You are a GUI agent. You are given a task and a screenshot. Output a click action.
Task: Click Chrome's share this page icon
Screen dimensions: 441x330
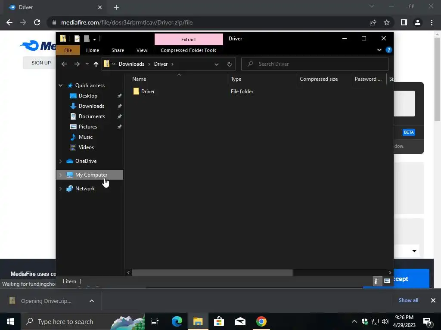pos(373,22)
